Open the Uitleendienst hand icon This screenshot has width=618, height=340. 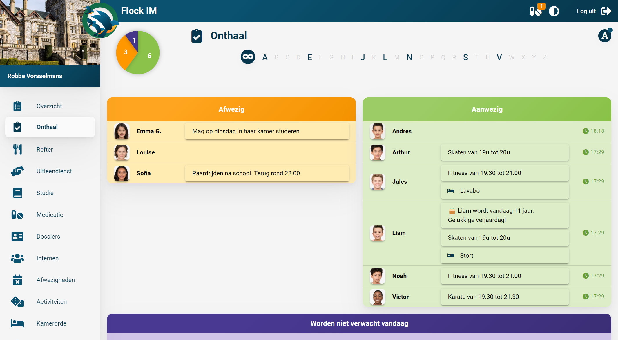pos(17,171)
